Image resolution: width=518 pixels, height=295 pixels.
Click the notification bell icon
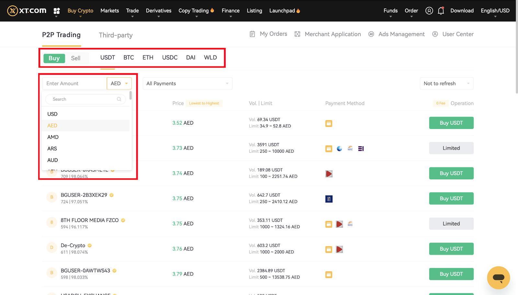point(441,11)
